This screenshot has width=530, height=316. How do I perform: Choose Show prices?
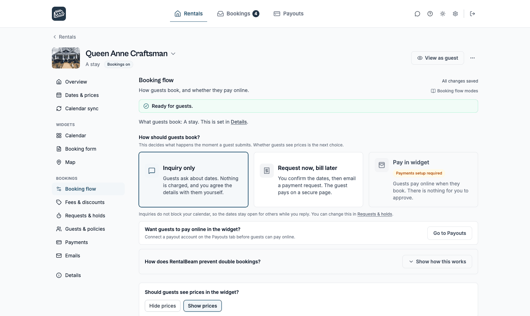click(203, 306)
